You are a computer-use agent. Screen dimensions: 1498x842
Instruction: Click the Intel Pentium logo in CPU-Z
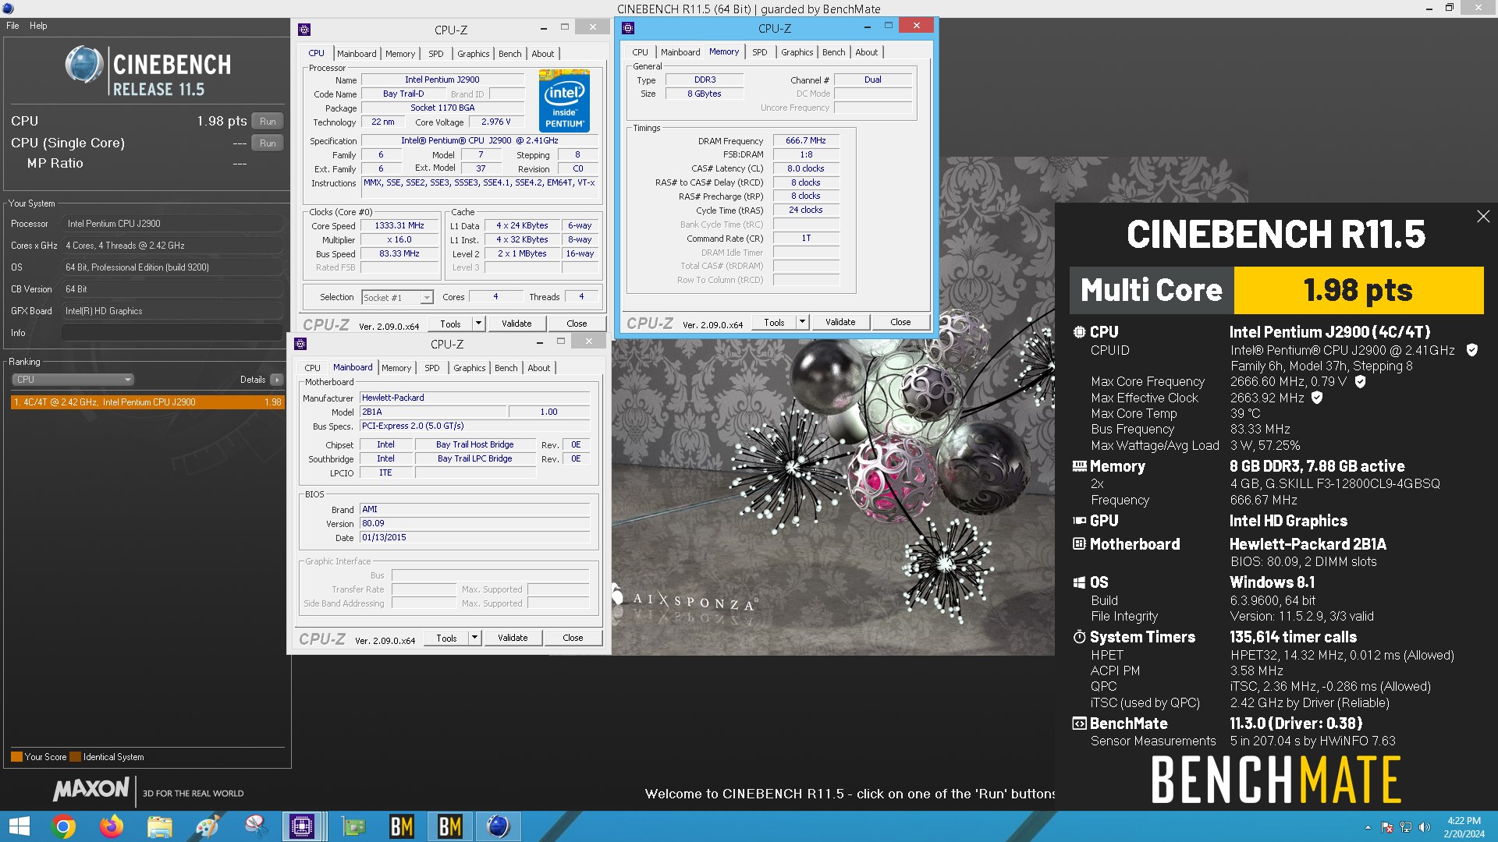tap(564, 101)
